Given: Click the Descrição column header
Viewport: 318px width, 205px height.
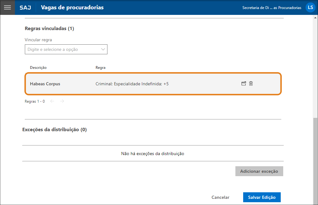Looking at the screenshot, I should coord(38,68).
